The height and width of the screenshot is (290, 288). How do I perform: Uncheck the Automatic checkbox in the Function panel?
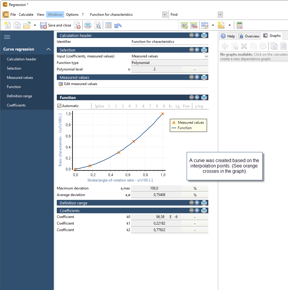pos(59,106)
